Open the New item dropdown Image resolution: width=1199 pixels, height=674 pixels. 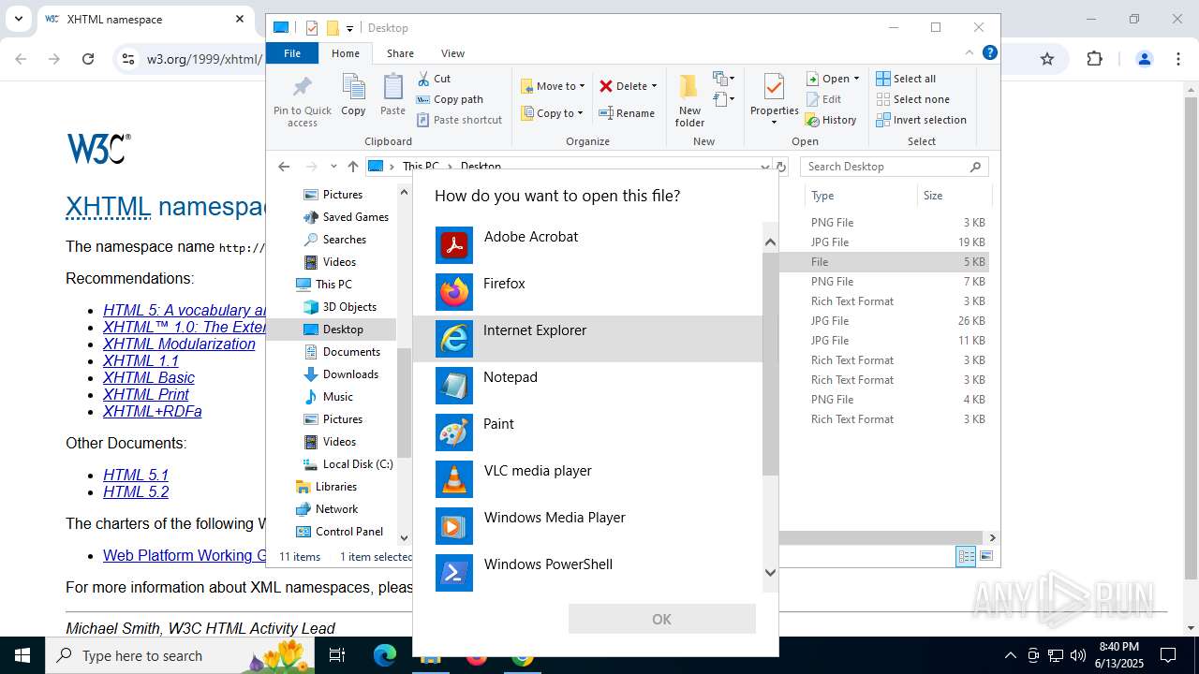pyautogui.click(x=723, y=79)
